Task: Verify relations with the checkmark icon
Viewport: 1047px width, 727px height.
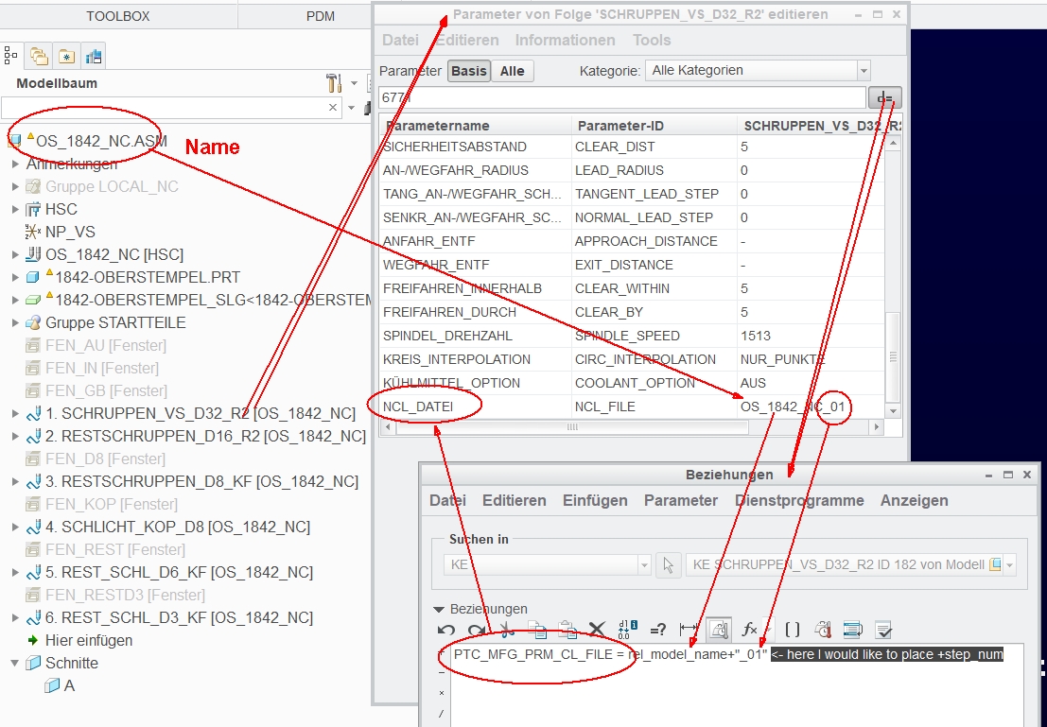Action: 884,629
